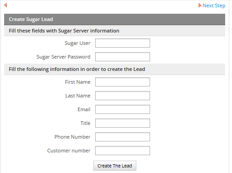232x173 pixels.
Task: Click into the Sugar Server Password field
Action: (123, 57)
